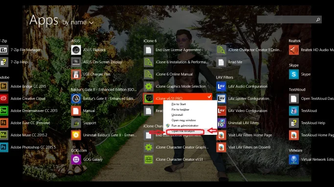
Task: Open LAV Audio Configuration icon
Action: coord(221,86)
